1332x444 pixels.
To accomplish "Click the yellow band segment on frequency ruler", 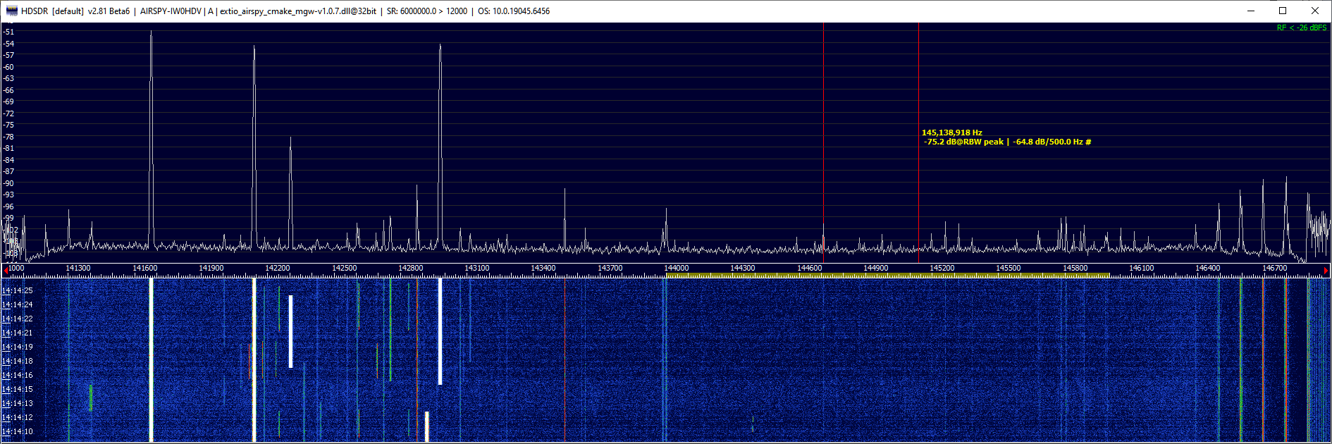I will (x=888, y=276).
